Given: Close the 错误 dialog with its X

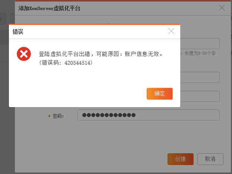Looking at the screenshot, I should pyautogui.click(x=171, y=31).
